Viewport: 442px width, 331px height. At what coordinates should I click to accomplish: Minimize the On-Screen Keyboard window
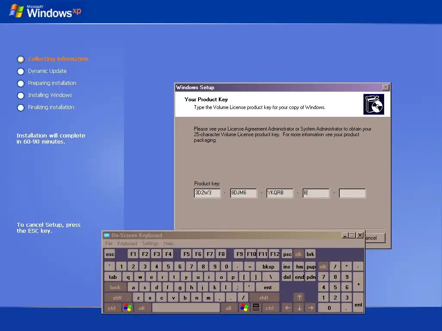point(345,235)
